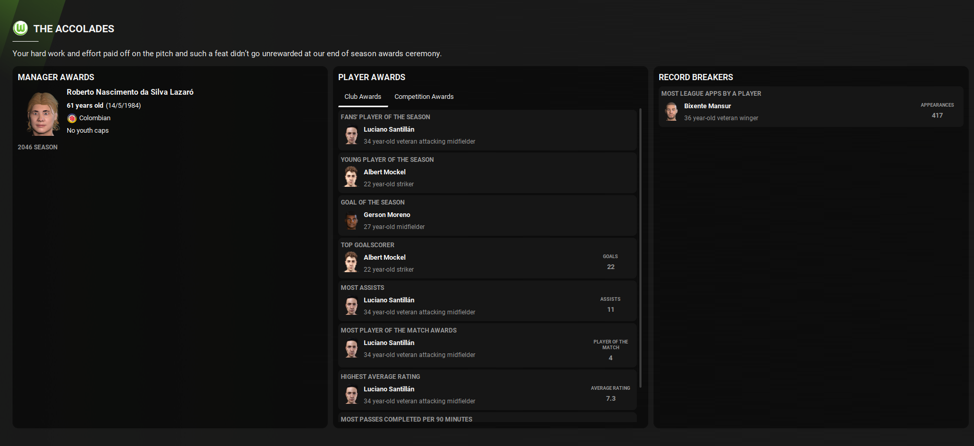This screenshot has height=446, width=974.
Task: Open Bixente Mansur's player profile name
Action: (707, 106)
